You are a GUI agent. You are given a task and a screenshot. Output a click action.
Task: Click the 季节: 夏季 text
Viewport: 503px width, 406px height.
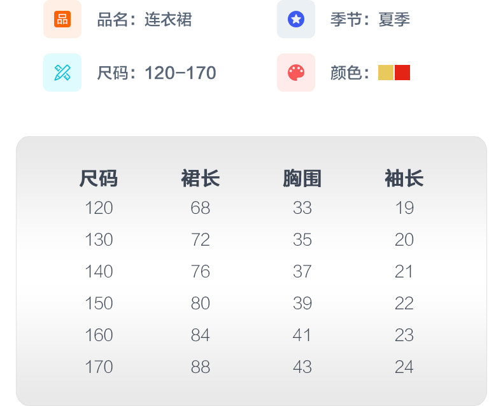(x=370, y=20)
